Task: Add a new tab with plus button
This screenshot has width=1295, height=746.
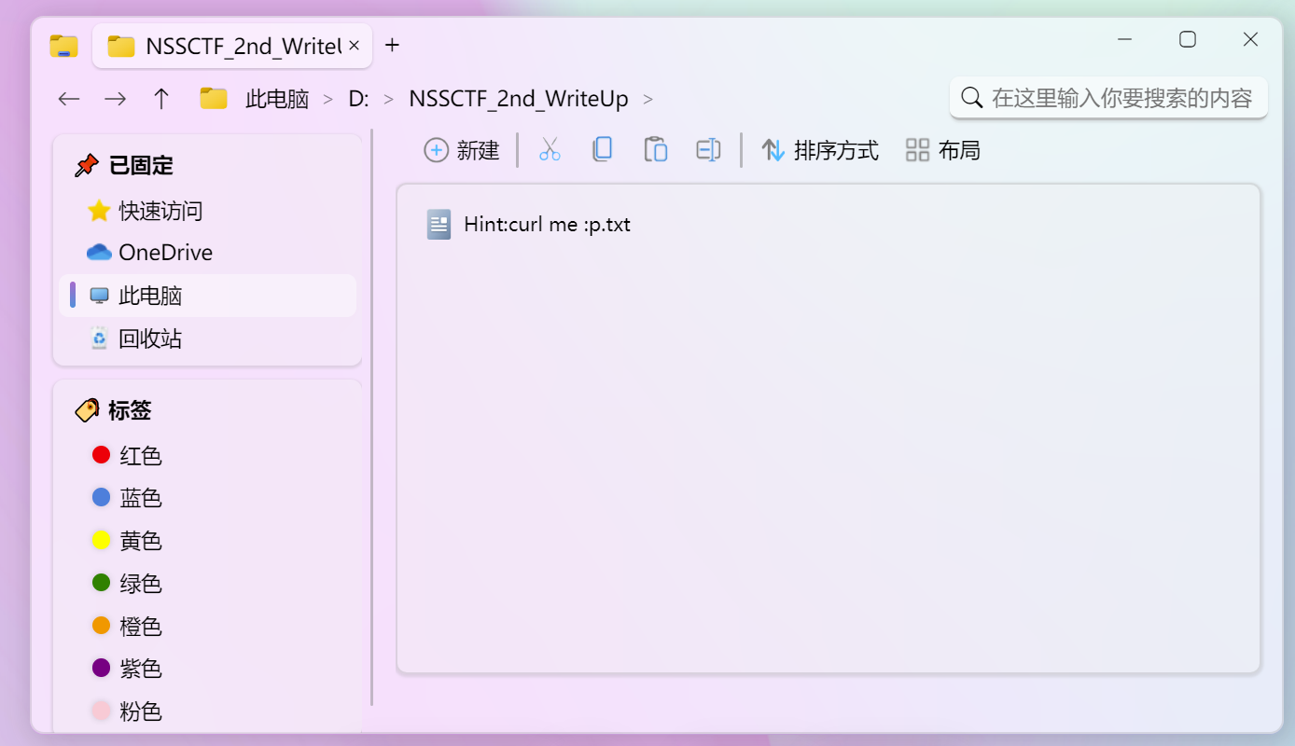Action: click(x=393, y=45)
